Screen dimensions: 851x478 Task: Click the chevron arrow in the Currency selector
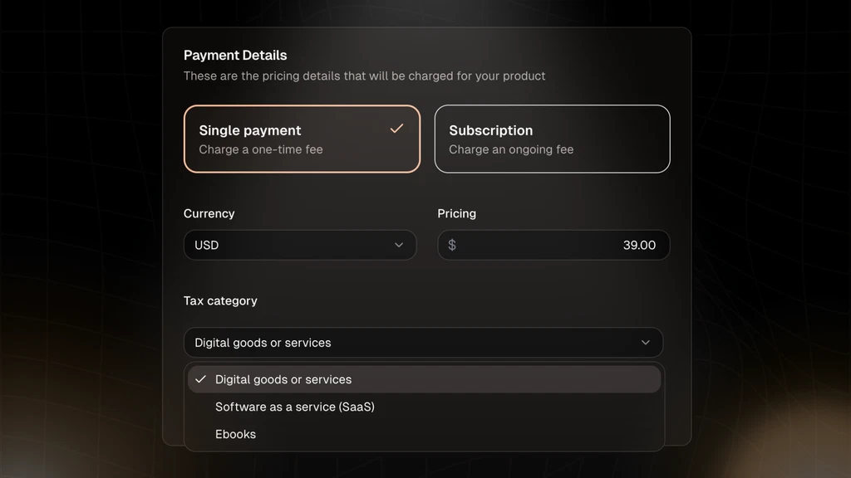[399, 245]
